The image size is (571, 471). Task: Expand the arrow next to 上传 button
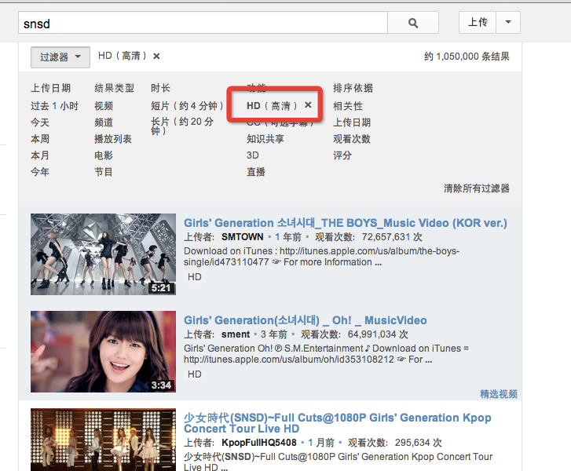tap(508, 23)
